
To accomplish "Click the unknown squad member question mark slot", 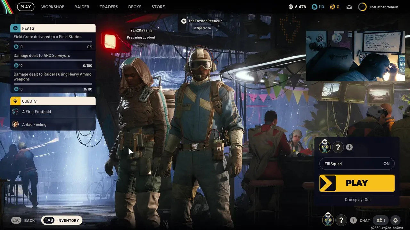I will (x=338, y=147).
